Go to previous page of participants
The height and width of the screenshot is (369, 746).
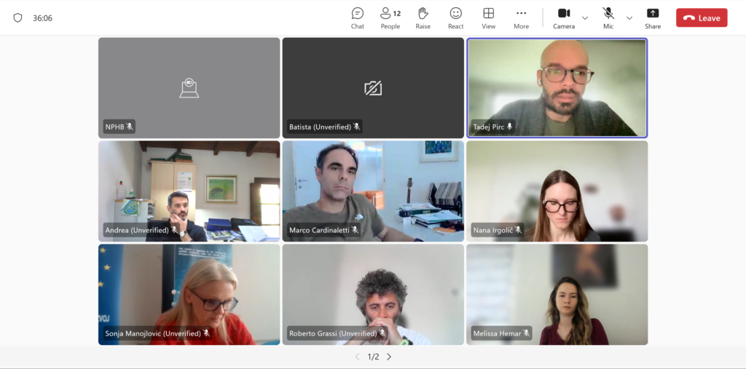[357, 357]
